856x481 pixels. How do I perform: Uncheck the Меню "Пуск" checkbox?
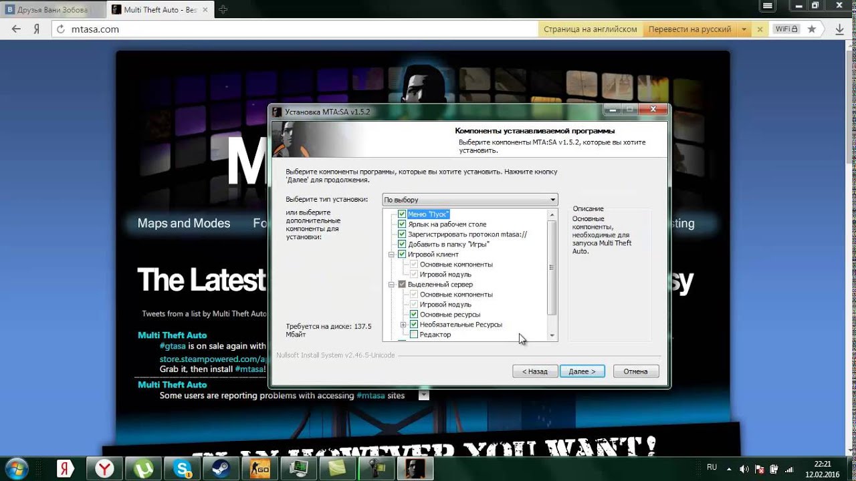point(402,214)
